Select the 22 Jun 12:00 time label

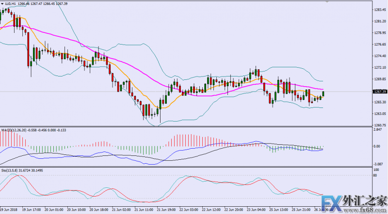click(211, 210)
